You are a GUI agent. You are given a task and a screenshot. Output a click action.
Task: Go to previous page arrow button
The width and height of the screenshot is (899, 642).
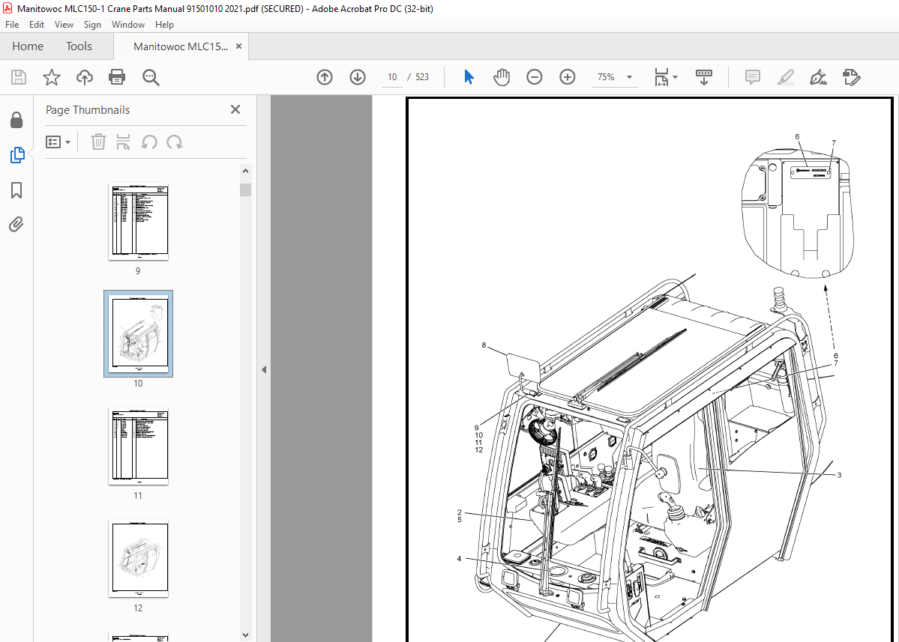point(325,76)
